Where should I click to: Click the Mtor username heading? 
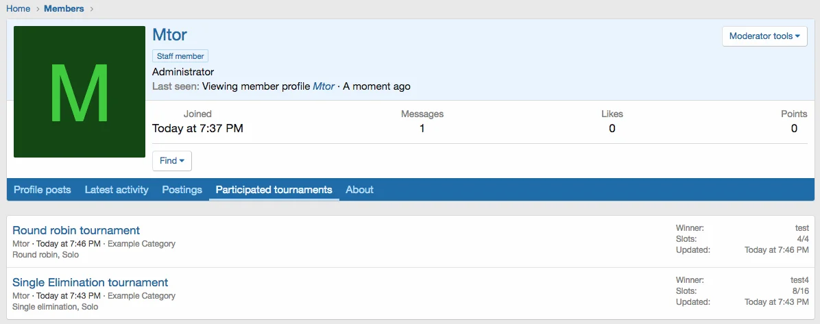coord(169,35)
